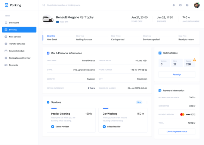Click the Car Washing service title
The width and height of the screenshot is (204, 145).
pos(110,114)
